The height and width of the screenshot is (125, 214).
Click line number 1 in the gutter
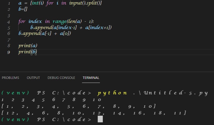coord(9,3)
